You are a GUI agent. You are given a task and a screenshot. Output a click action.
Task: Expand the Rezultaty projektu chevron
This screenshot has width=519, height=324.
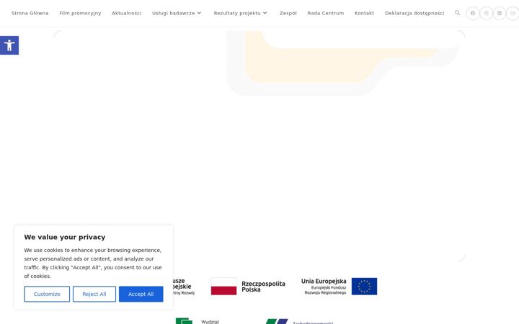265,13
